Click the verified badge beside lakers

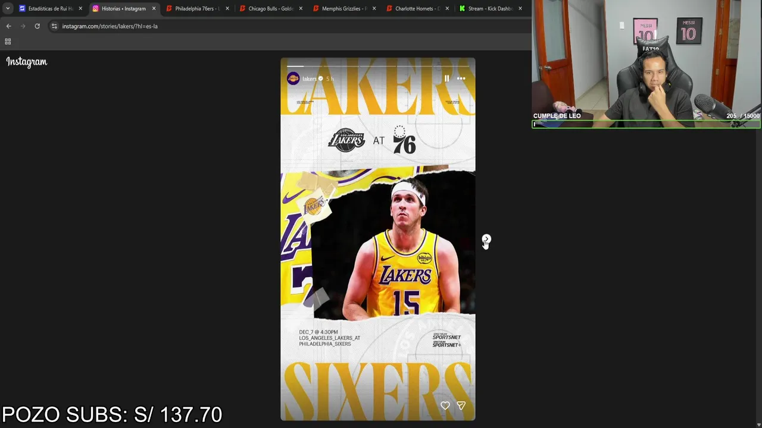(321, 78)
